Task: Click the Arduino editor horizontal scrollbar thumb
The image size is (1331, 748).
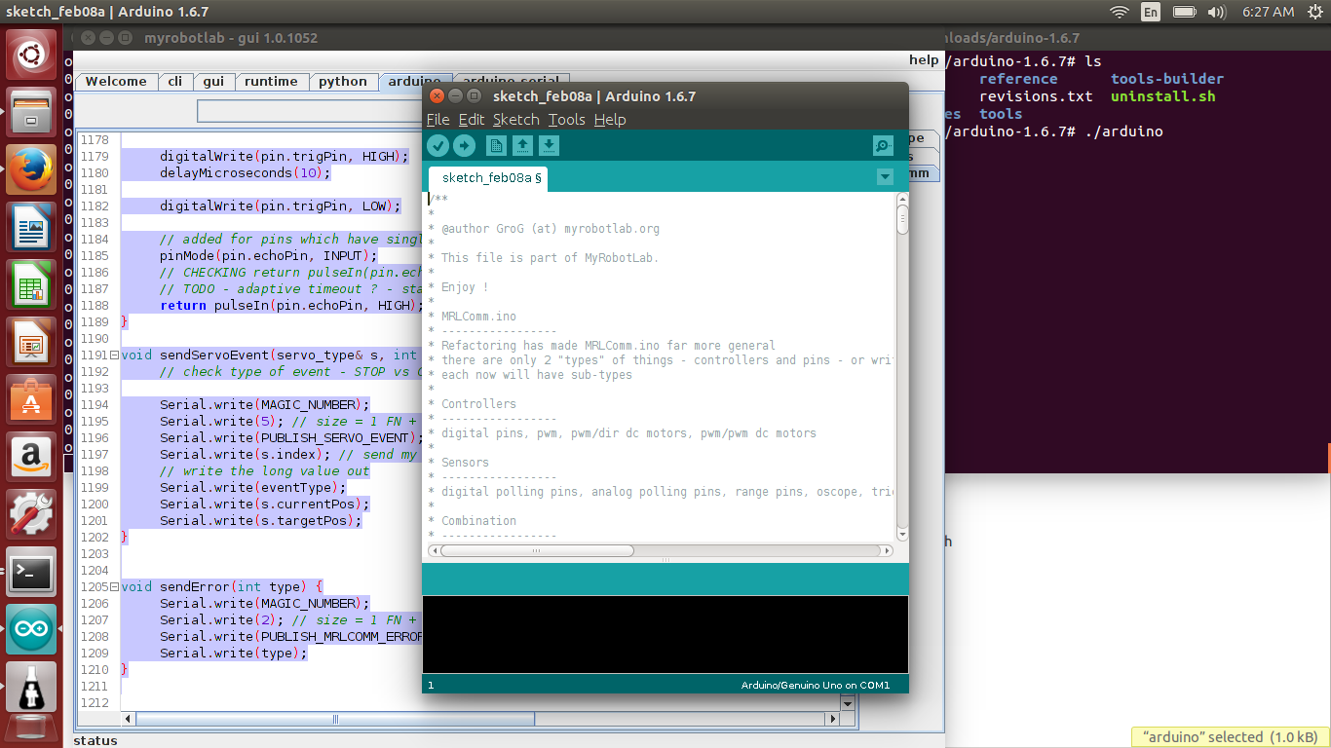Action: [x=537, y=550]
